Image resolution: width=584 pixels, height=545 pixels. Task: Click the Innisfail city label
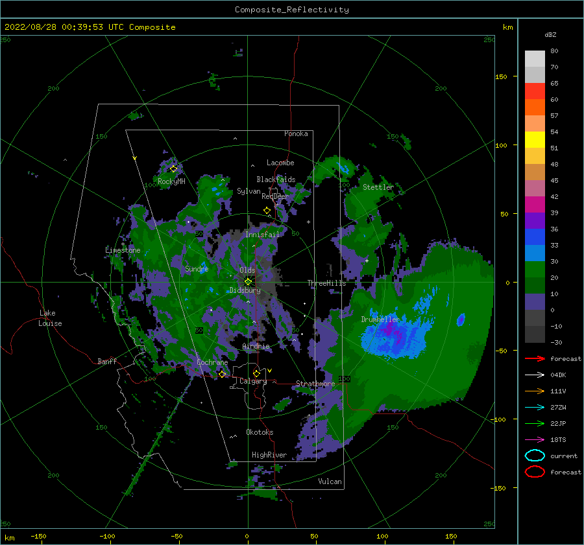[262, 235]
